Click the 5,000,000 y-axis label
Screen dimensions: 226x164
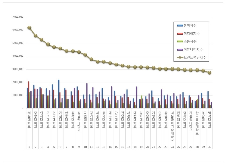[x=18, y=43]
